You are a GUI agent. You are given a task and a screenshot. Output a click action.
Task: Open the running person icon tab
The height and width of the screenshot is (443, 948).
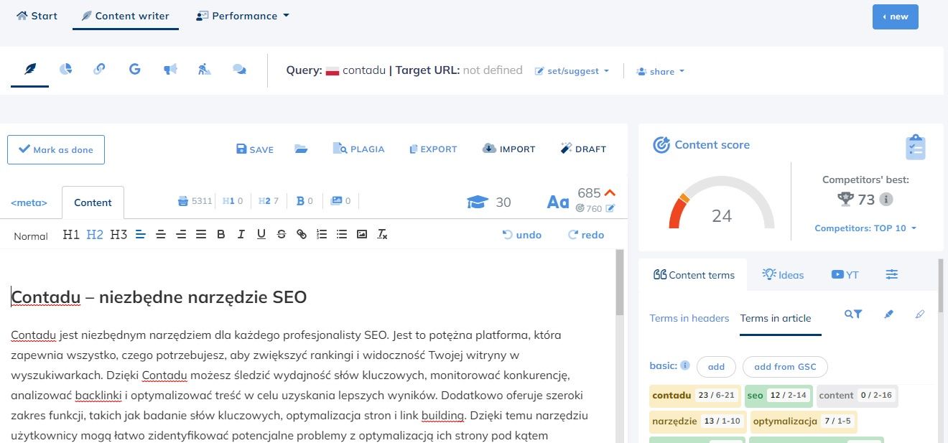205,70
